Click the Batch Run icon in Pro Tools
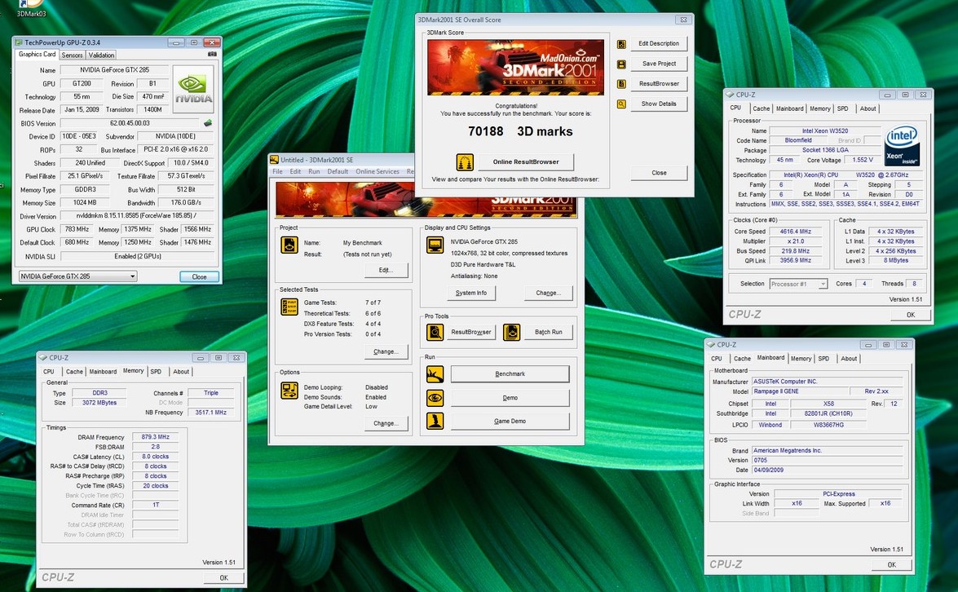The image size is (958, 592). [x=511, y=333]
